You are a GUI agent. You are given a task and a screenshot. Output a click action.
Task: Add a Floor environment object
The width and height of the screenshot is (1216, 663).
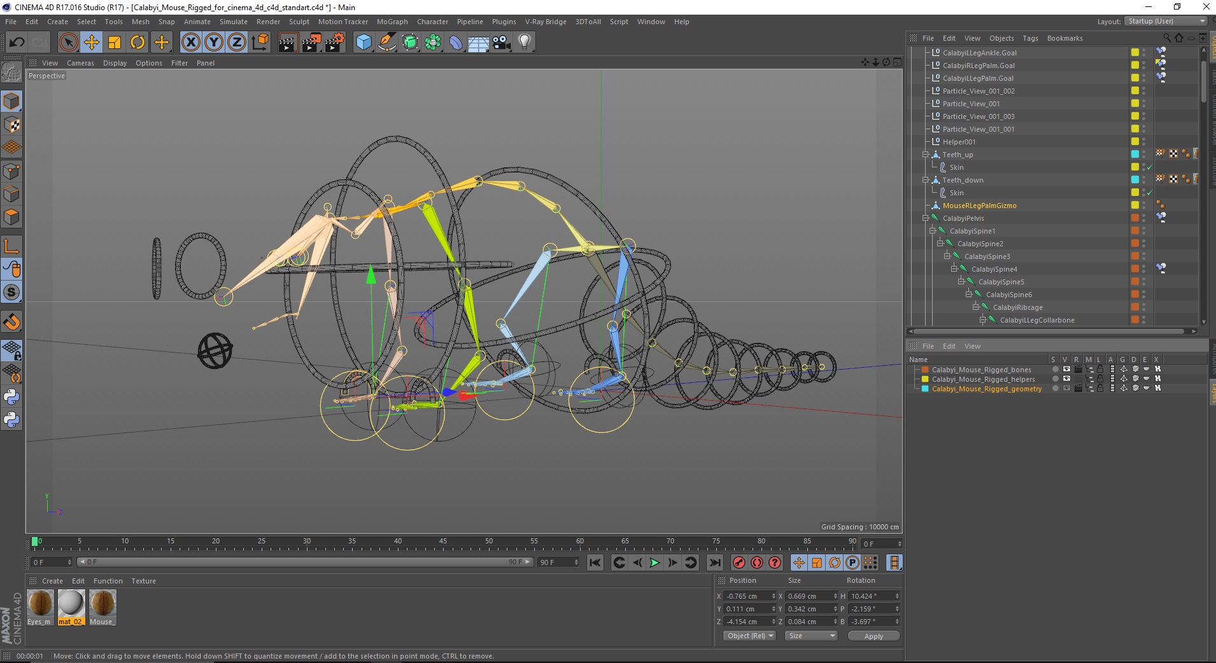[x=479, y=43]
